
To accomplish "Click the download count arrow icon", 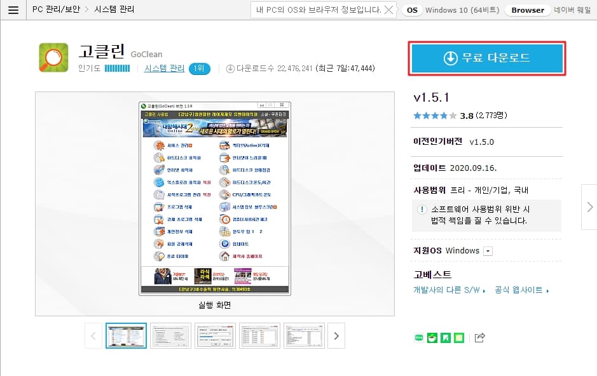I will click(230, 69).
